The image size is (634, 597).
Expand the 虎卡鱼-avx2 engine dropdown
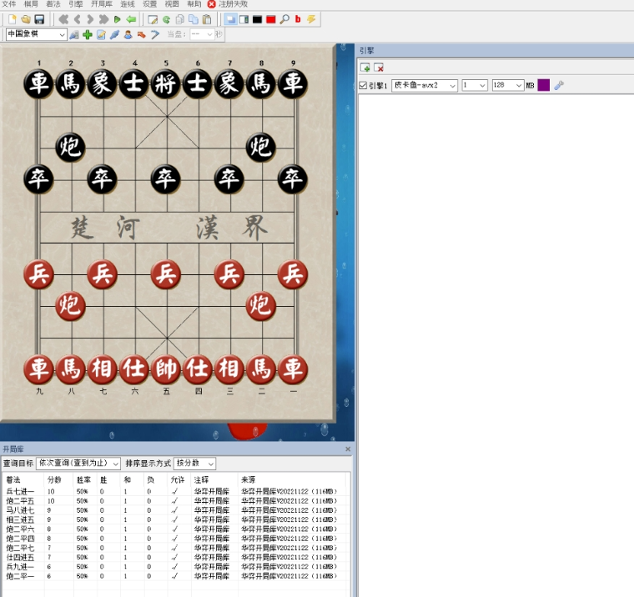pos(453,86)
